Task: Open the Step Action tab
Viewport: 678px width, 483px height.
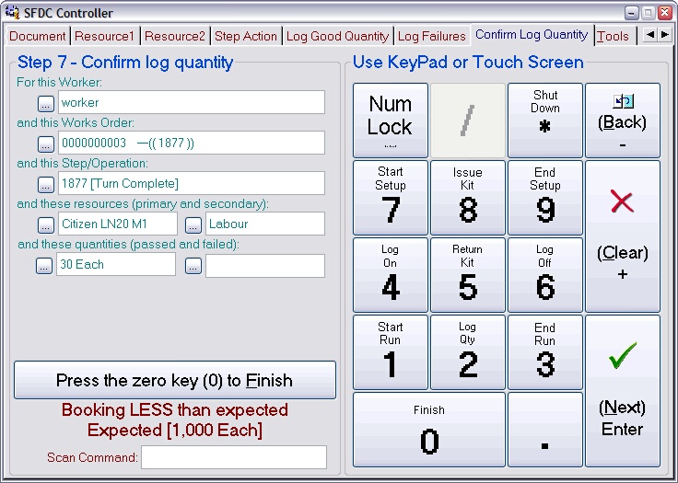Action: click(x=246, y=36)
